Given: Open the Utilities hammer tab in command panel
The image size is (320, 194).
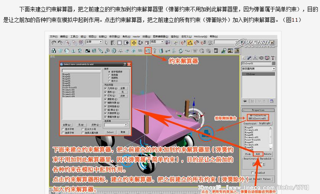Looking at the screenshot, I should 273,58.
